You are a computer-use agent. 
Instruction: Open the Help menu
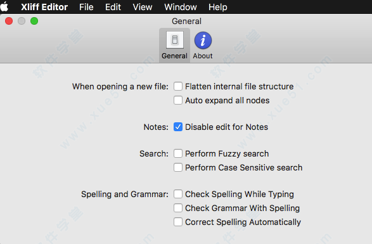point(218,7)
